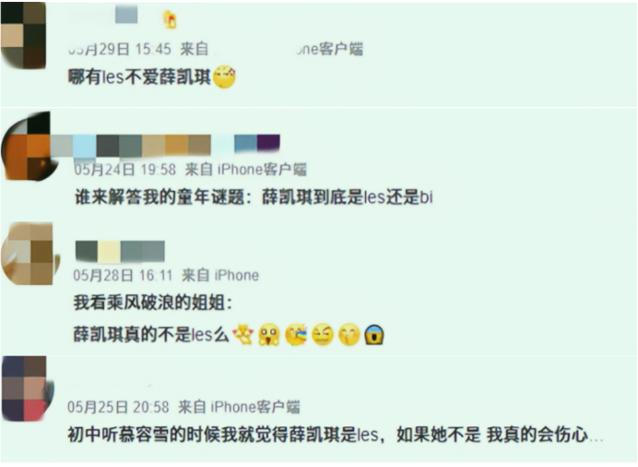Click the 来自 iPhone source on 05月28日 comment
Viewport: 638px width, 467px height.
pos(220,276)
